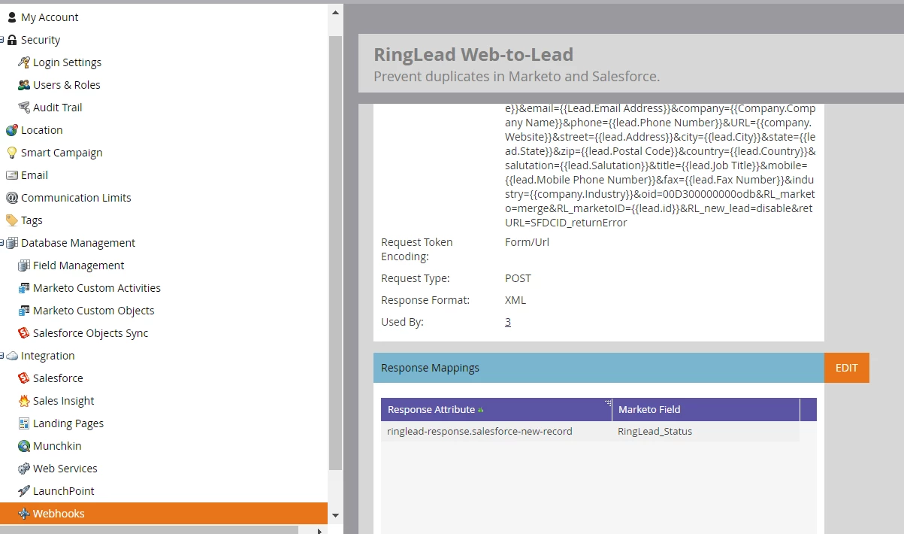The image size is (904, 534).
Task: Click the Location globe icon
Action: (x=11, y=130)
